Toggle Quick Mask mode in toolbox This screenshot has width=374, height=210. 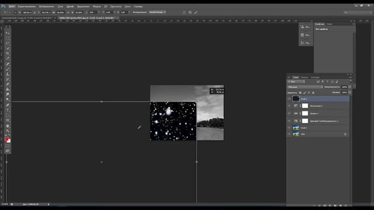[x=8, y=145]
